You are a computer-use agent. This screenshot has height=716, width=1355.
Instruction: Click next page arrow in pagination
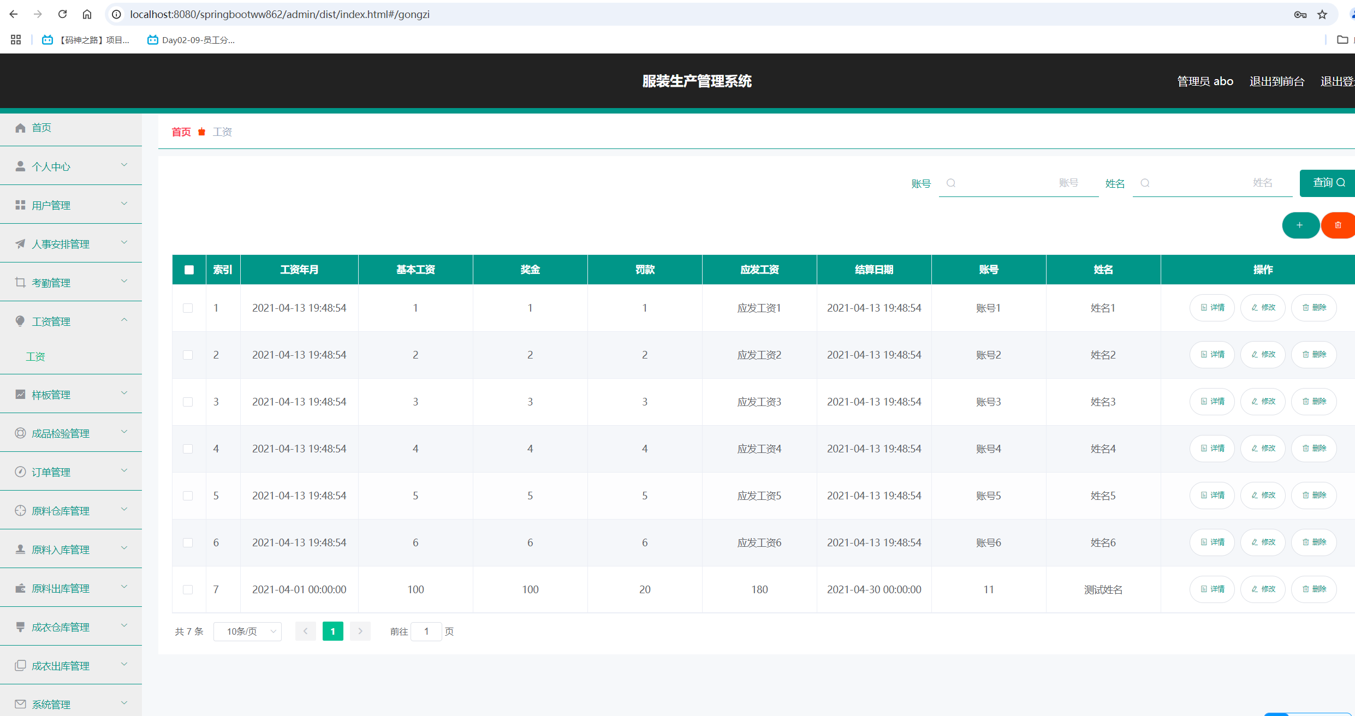[x=360, y=631]
